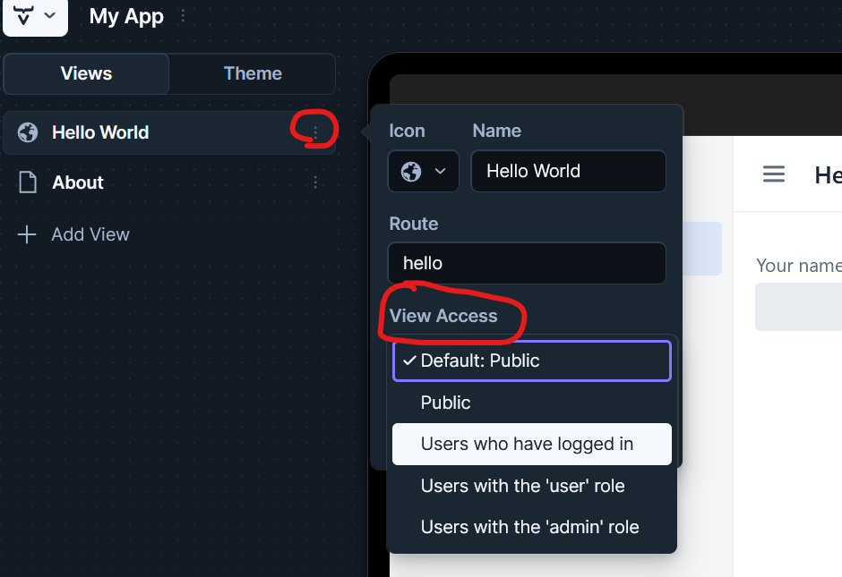Screen dimensions: 842x577
Task: Open the options kebab beside My App
Action: point(183,16)
